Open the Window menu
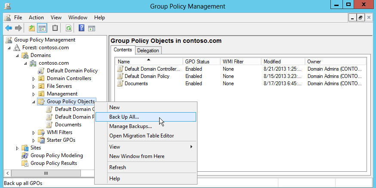376x188 pixels. coord(78,18)
